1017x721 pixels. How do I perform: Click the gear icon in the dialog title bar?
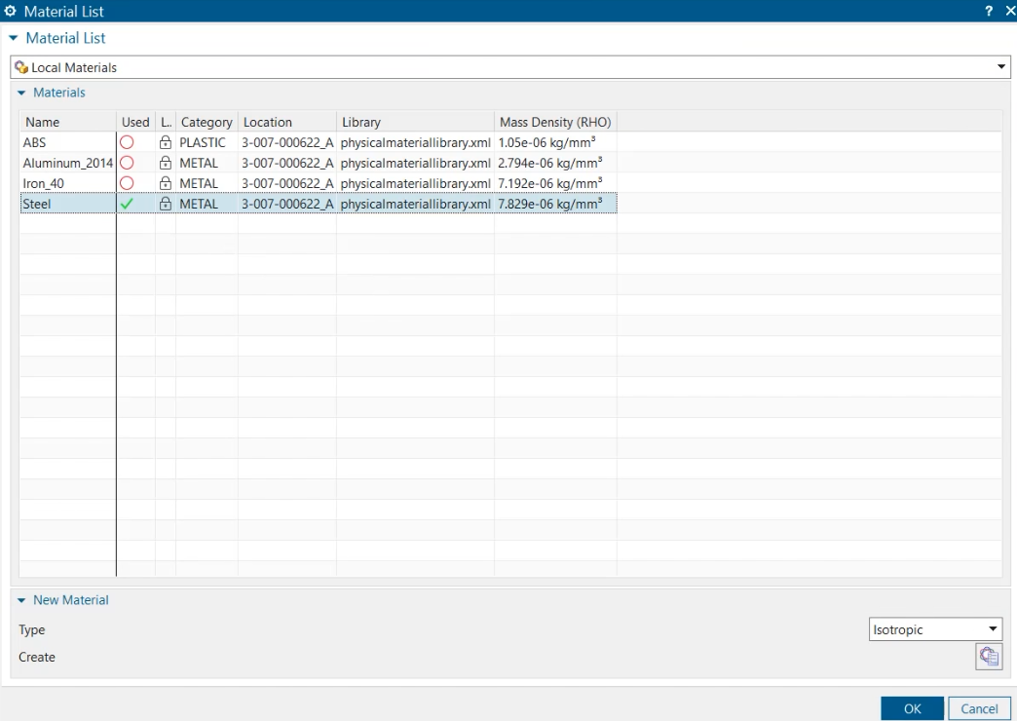coord(10,11)
